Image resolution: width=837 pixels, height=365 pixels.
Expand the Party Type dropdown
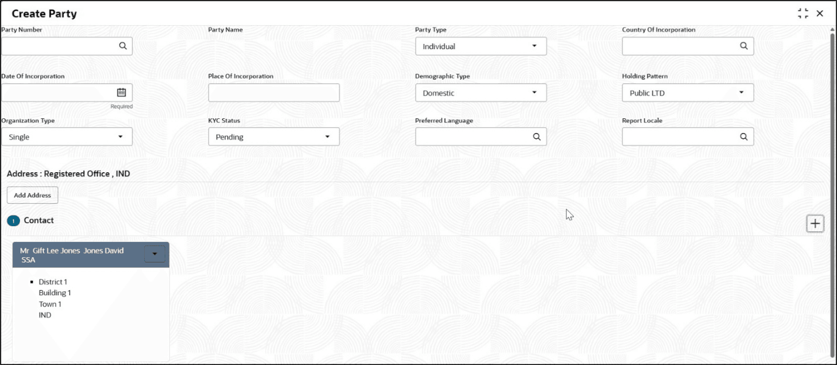pyautogui.click(x=481, y=46)
